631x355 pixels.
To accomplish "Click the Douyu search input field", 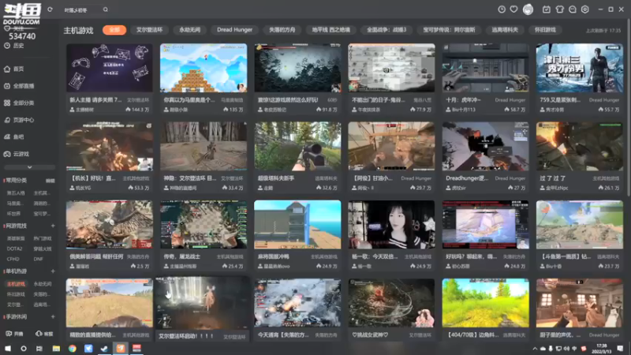I will (82, 9).
